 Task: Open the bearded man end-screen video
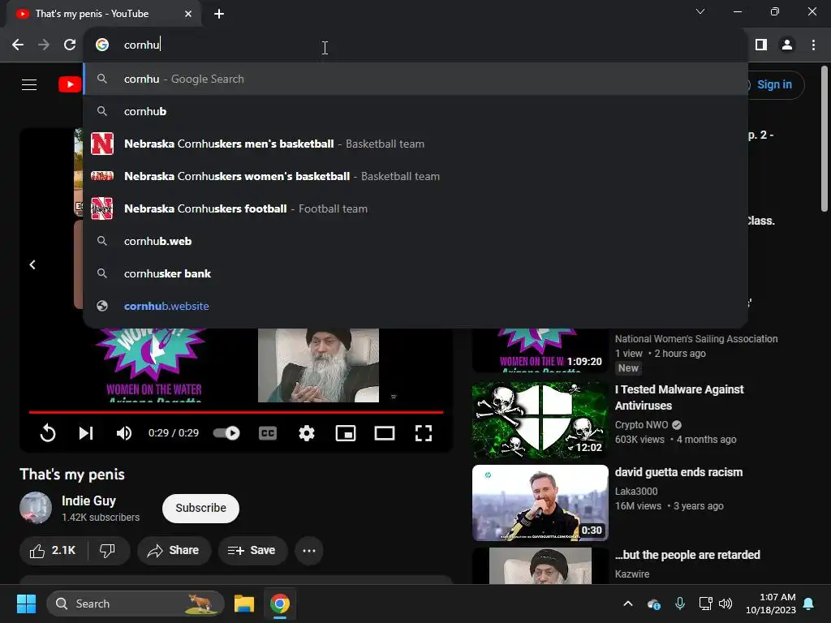[318, 365]
